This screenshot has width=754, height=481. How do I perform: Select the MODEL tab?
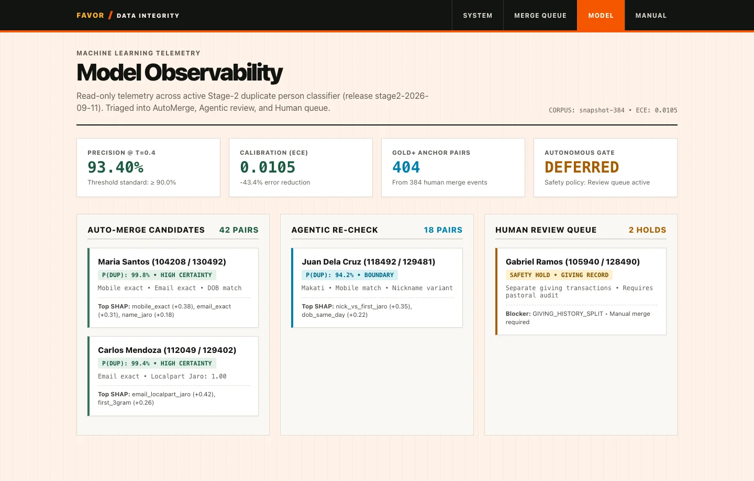(601, 16)
